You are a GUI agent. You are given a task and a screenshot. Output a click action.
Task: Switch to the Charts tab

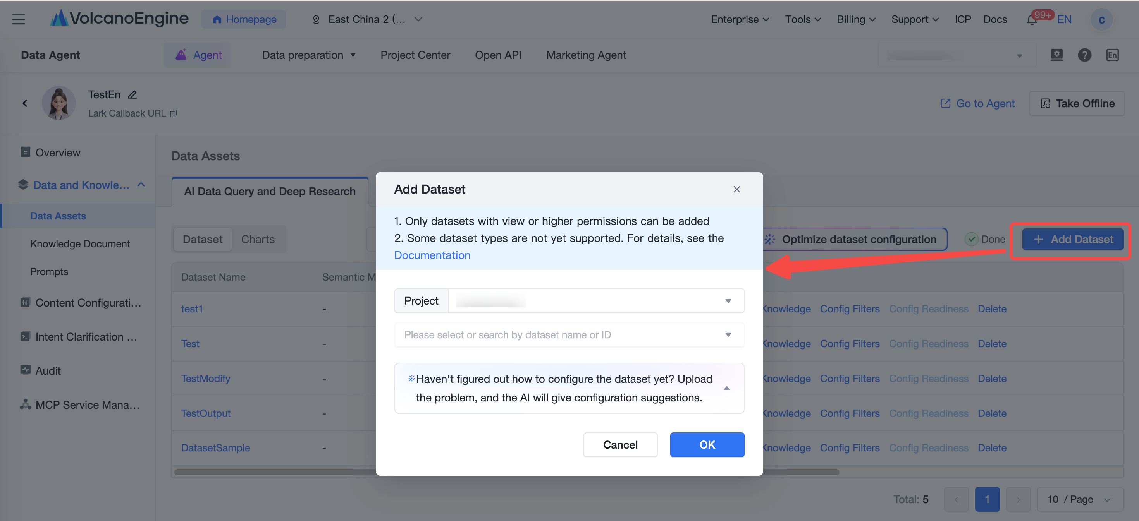click(258, 239)
